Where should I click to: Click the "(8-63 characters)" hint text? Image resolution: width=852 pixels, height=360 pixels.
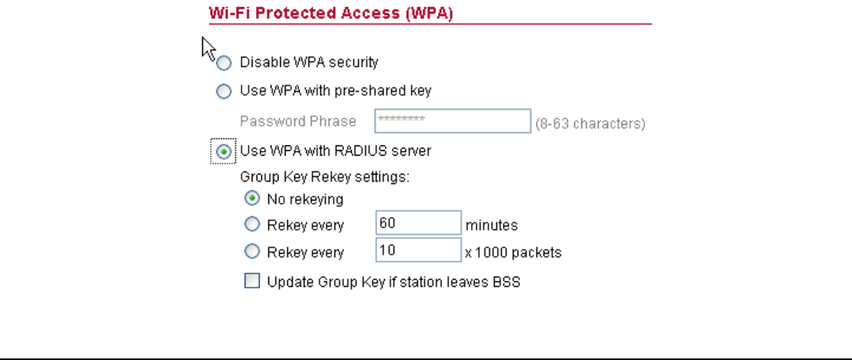(x=590, y=123)
